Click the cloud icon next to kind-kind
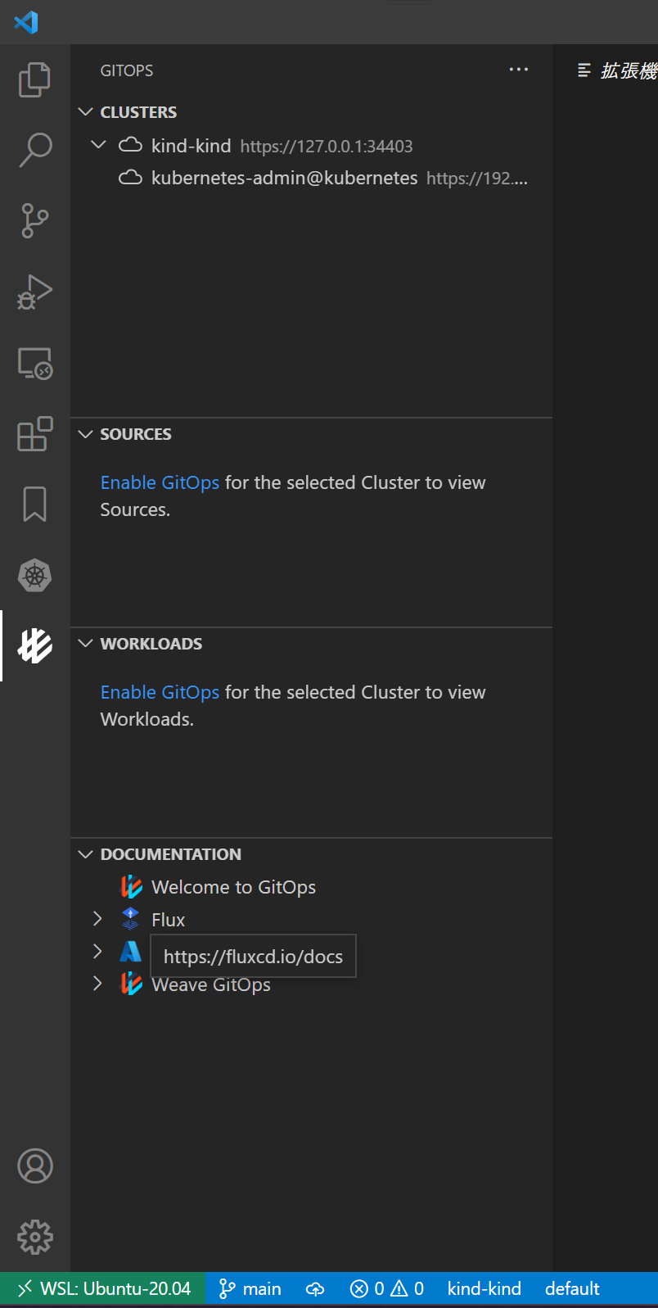This screenshot has width=658, height=1308. click(x=130, y=146)
